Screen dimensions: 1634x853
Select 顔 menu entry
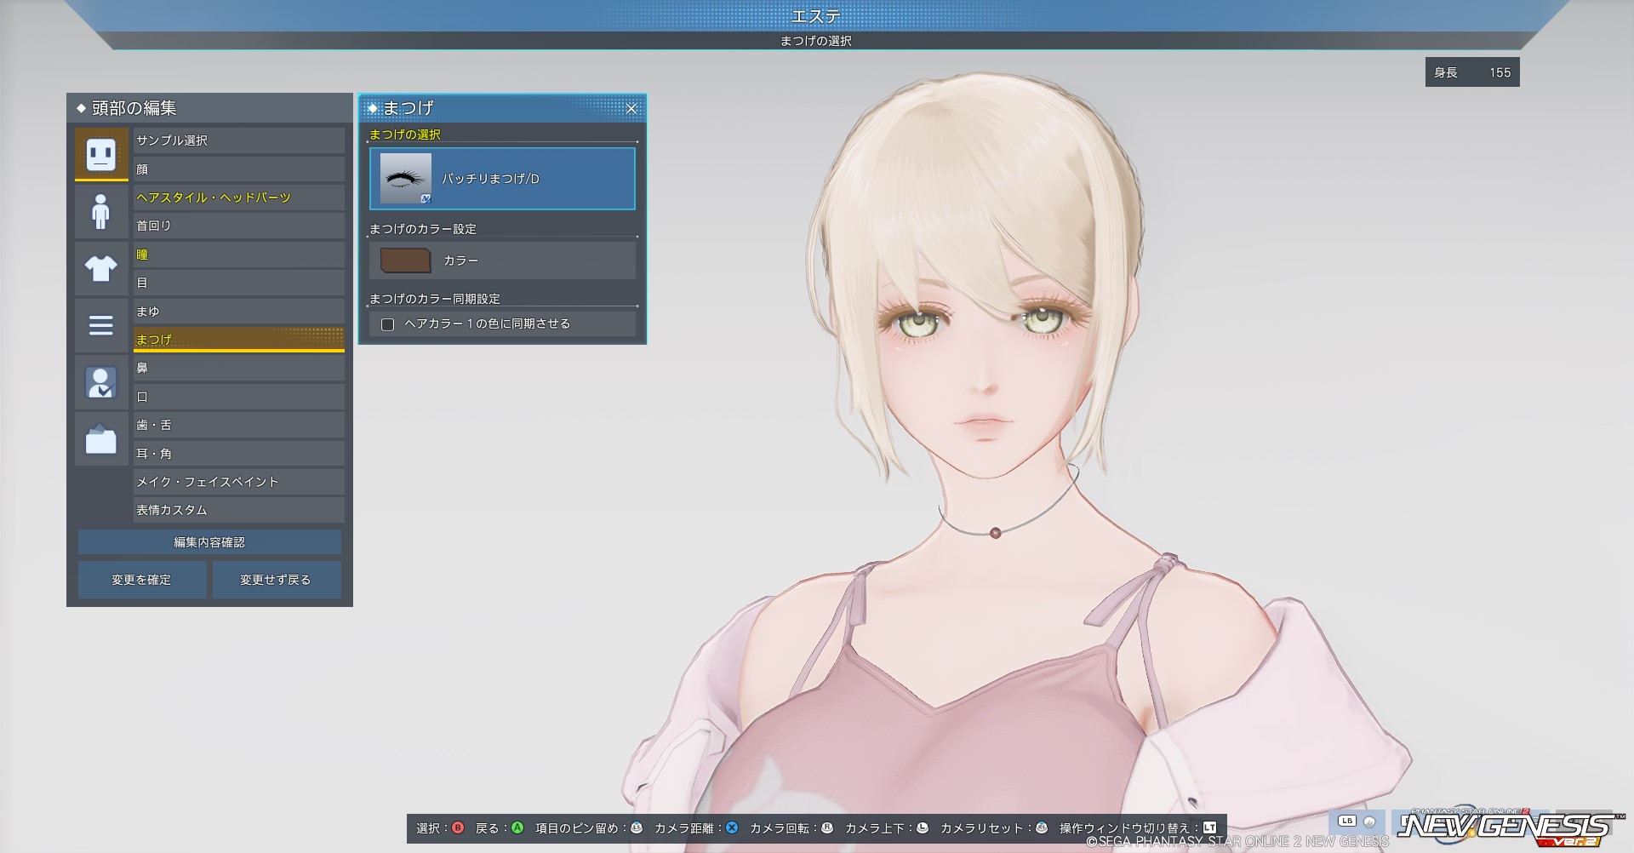coord(238,169)
